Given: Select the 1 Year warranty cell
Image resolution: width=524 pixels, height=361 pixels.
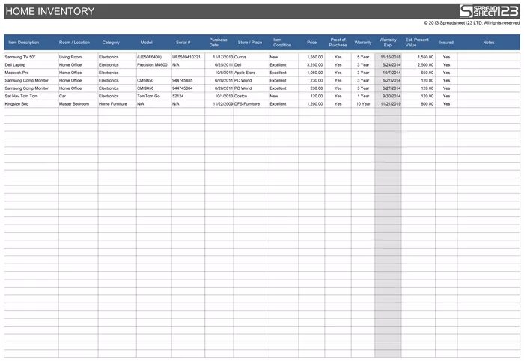Looking at the screenshot, I should pos(363,96).
